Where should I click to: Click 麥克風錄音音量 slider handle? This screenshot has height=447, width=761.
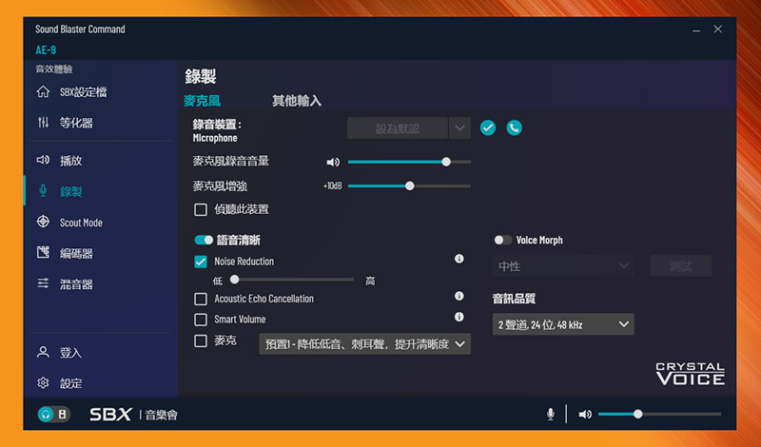446,162
